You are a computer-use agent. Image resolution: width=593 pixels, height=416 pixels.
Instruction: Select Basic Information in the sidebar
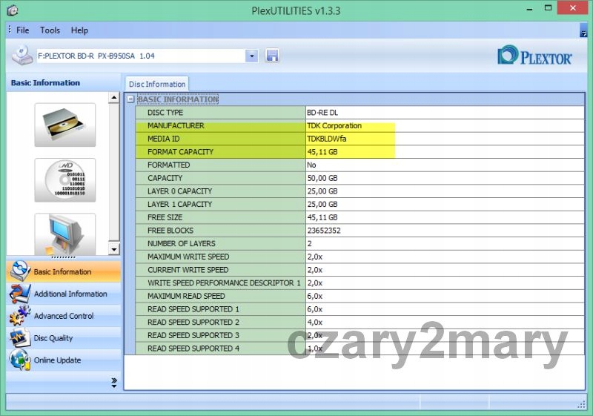tap(64, 271)
